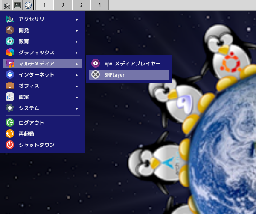Click the colorful グラフィックス menu icon

10,52
